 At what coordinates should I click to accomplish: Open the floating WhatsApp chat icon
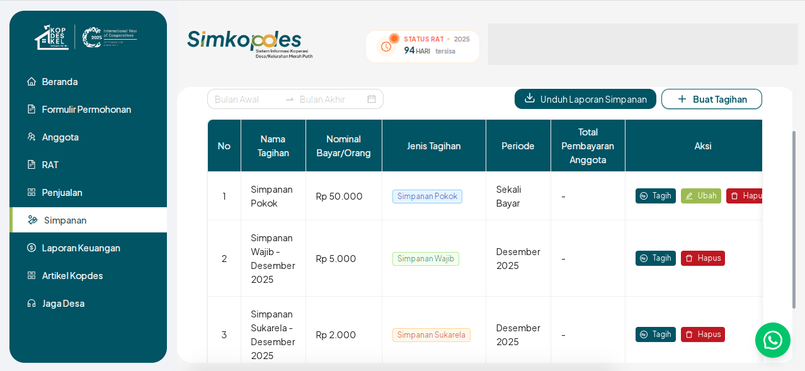pos(773,340)
